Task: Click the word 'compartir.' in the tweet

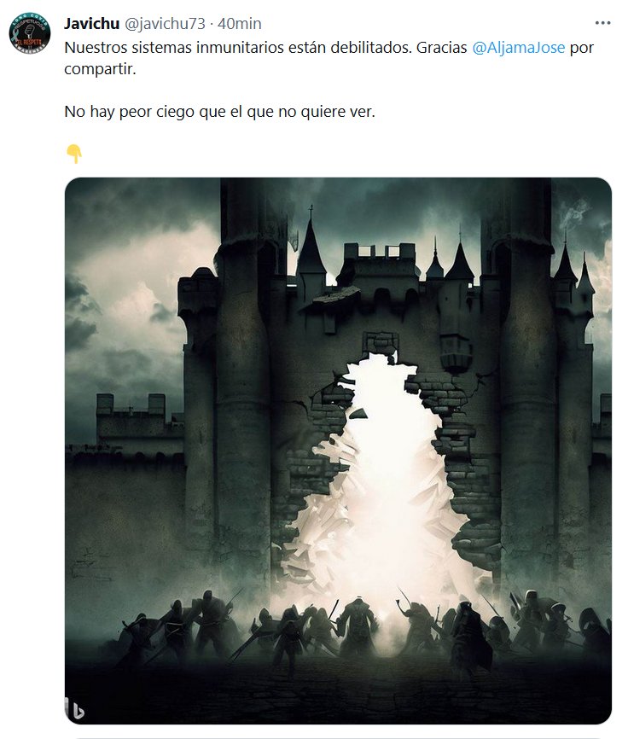Action: click(x=100, y=69)
